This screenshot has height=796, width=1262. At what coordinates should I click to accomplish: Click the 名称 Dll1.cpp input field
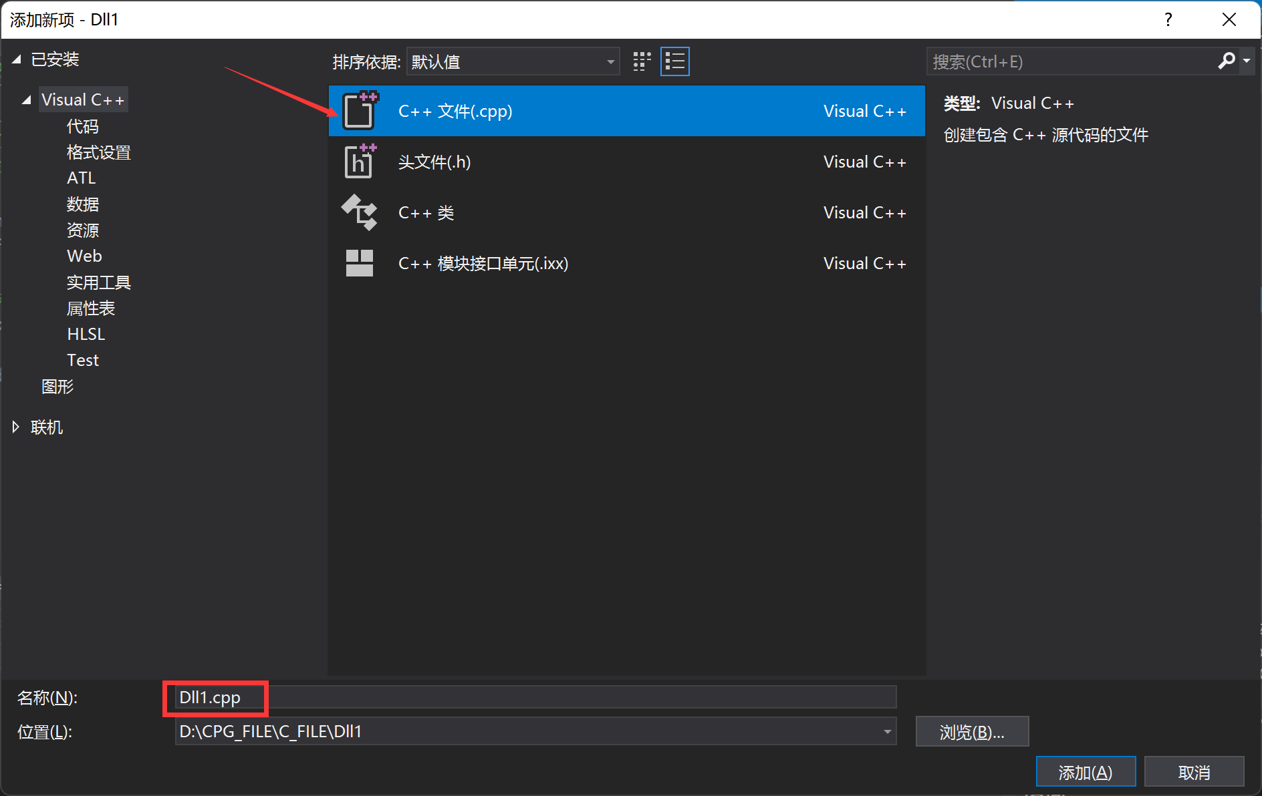tap(535, 697)
